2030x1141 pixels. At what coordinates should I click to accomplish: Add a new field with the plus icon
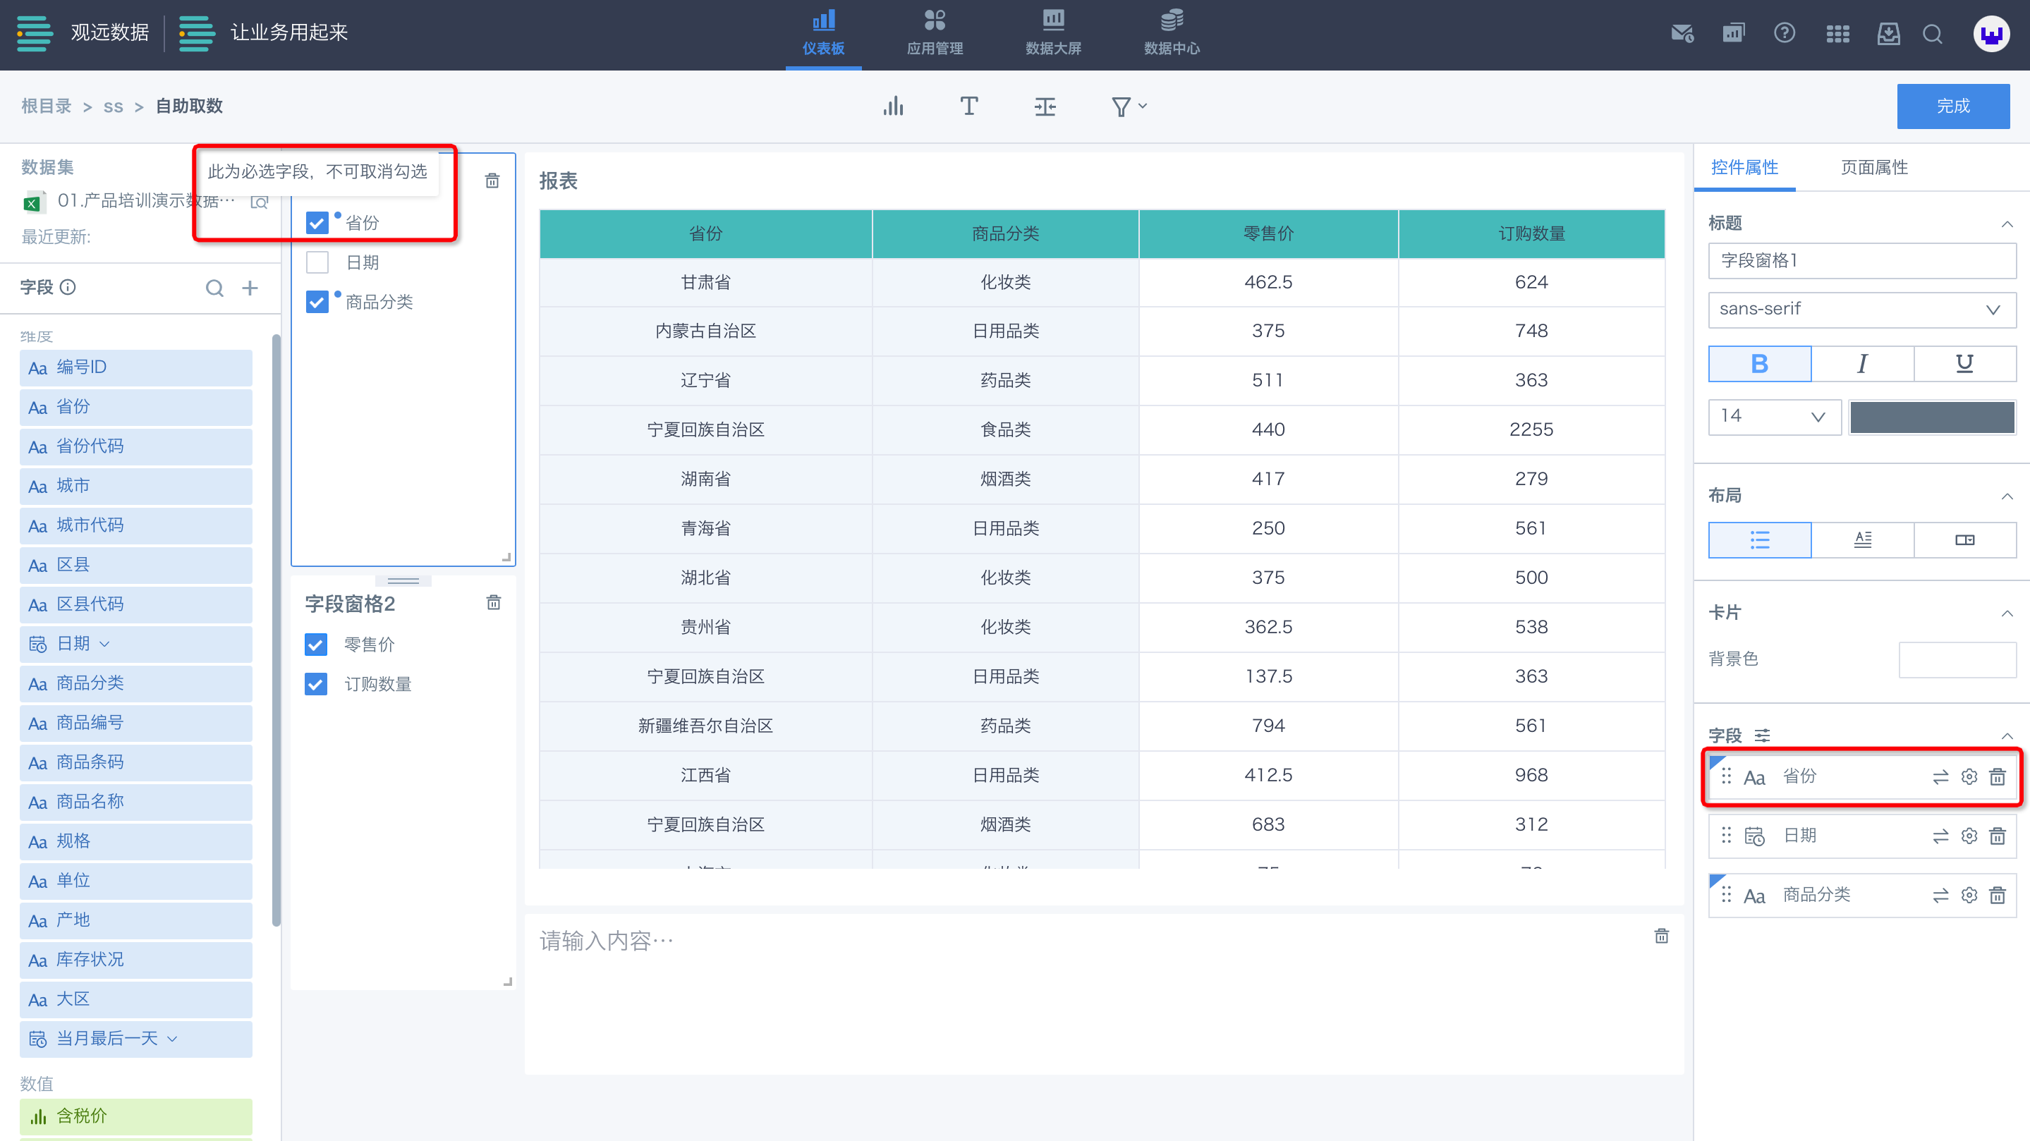(x=250, y=288)
